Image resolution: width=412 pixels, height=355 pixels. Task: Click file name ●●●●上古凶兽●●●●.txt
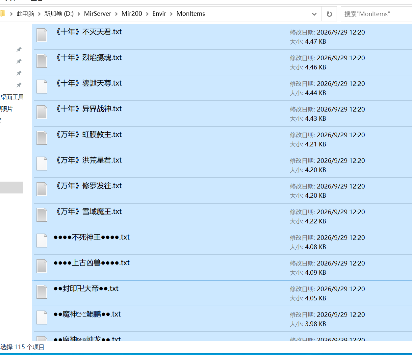tap(92, 263)
